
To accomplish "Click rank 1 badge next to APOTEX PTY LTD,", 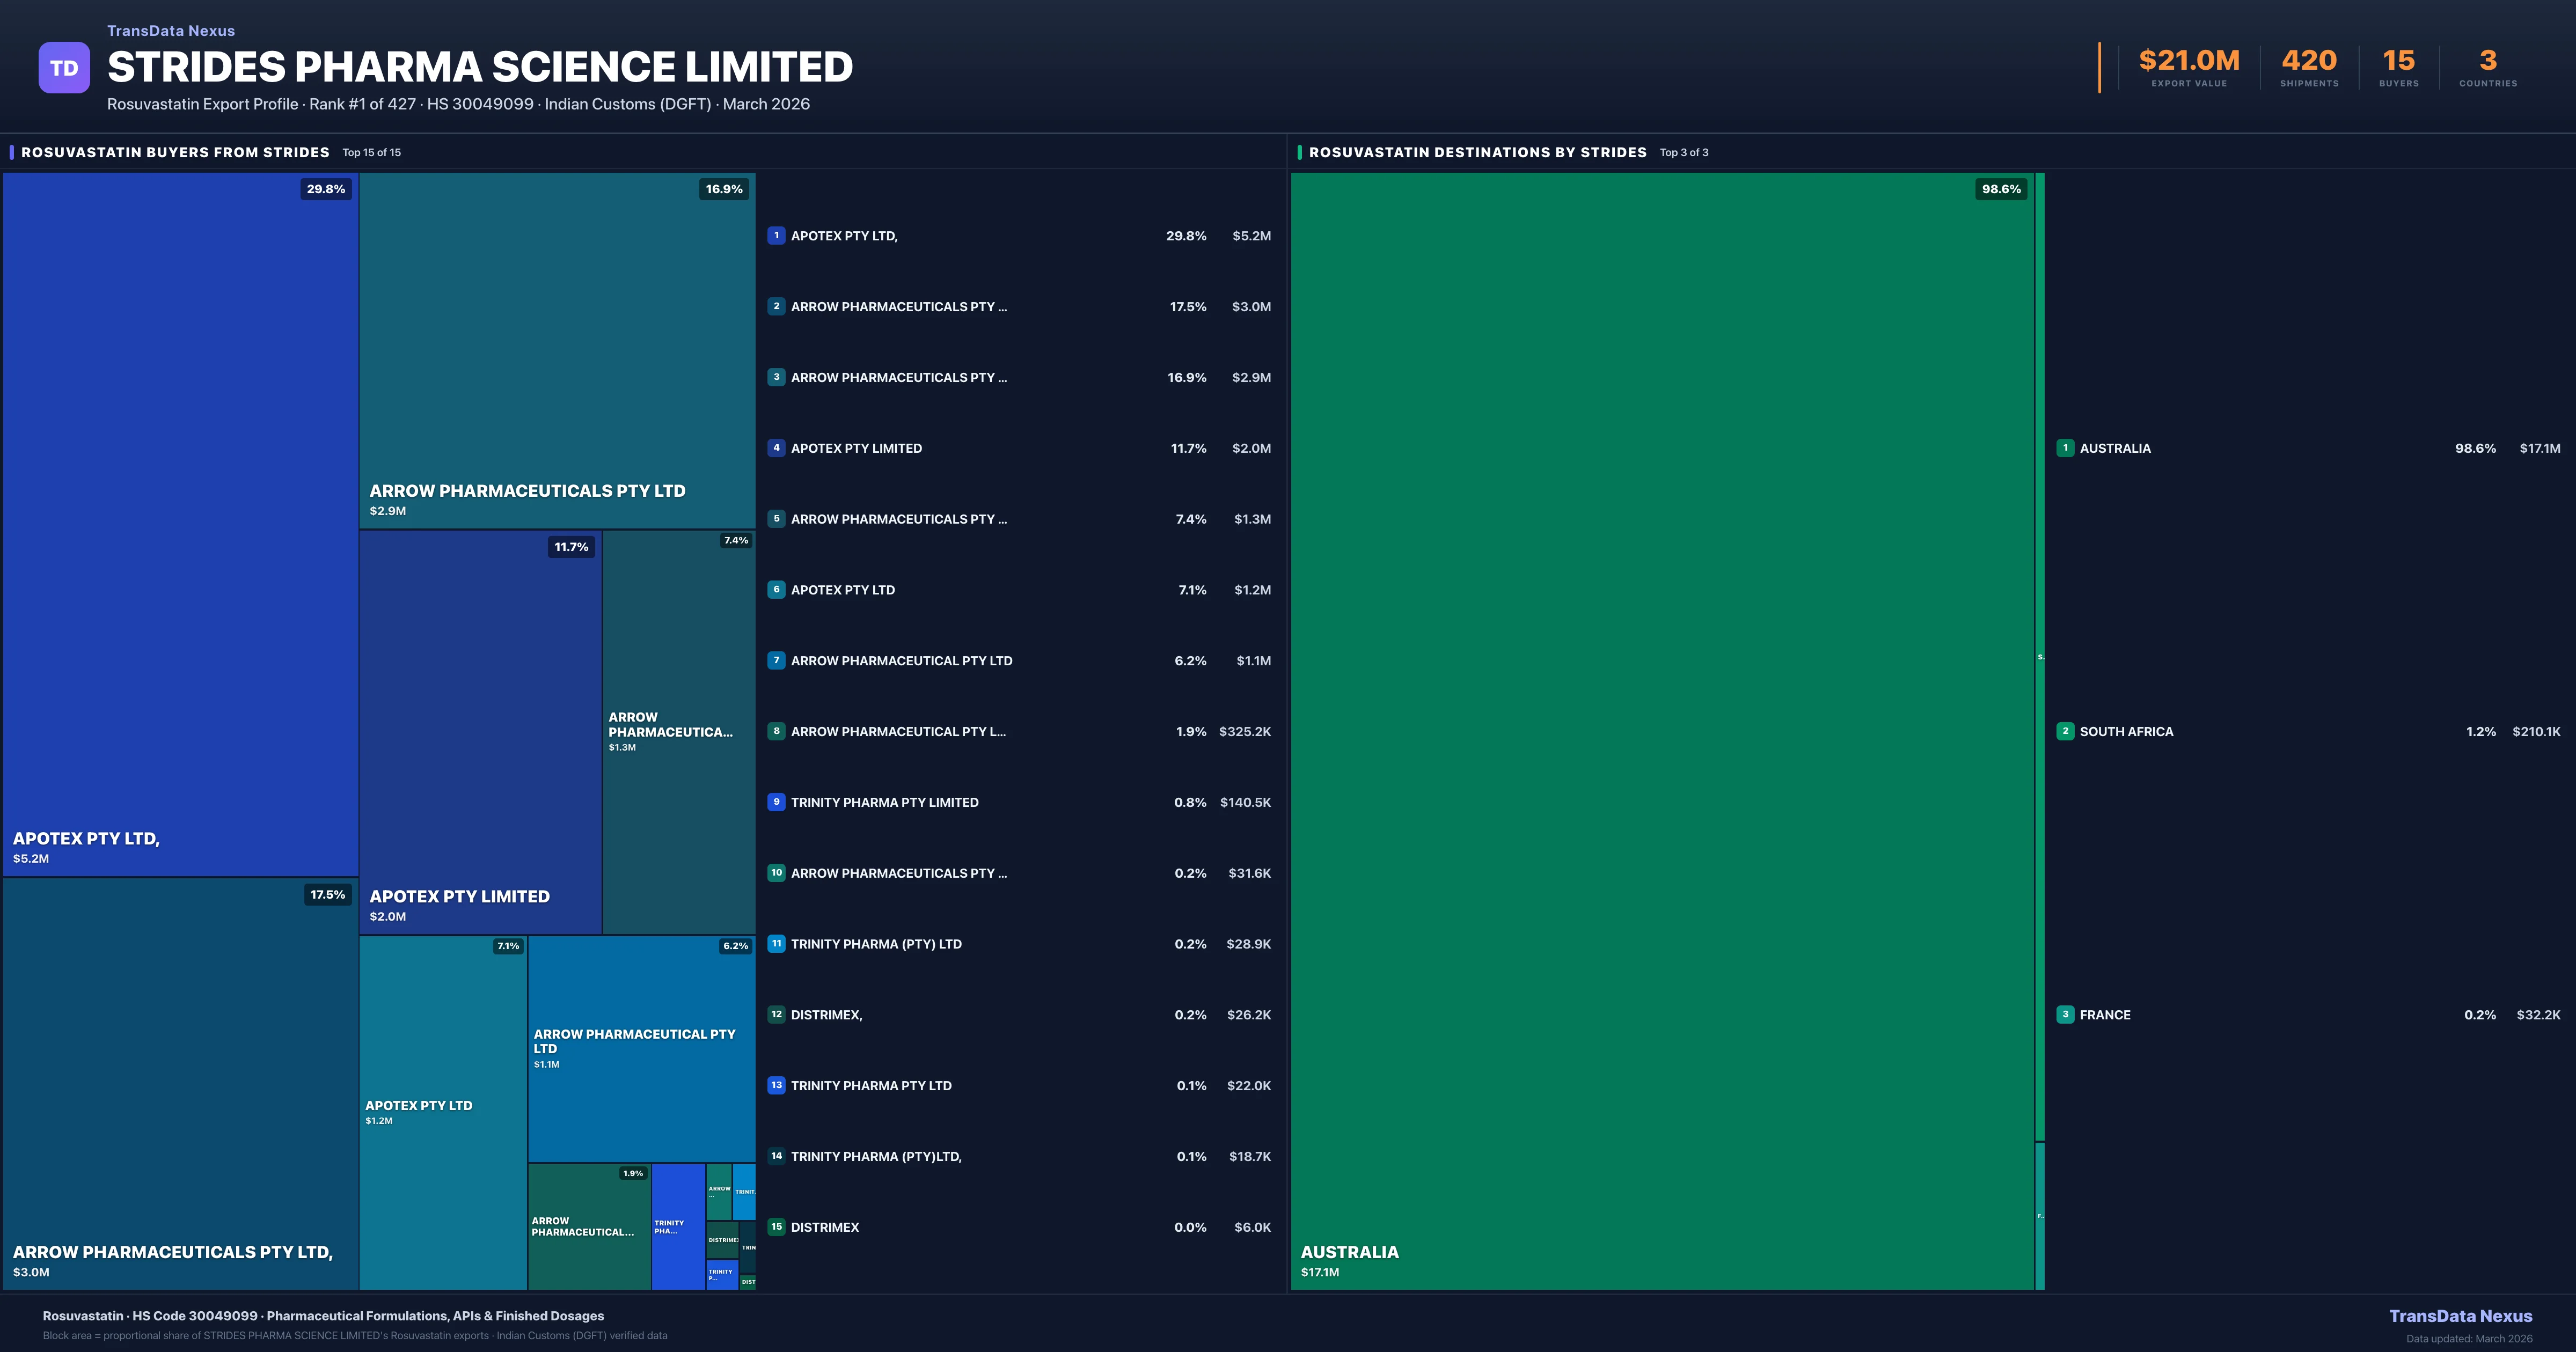I will [x=776, y=236].
